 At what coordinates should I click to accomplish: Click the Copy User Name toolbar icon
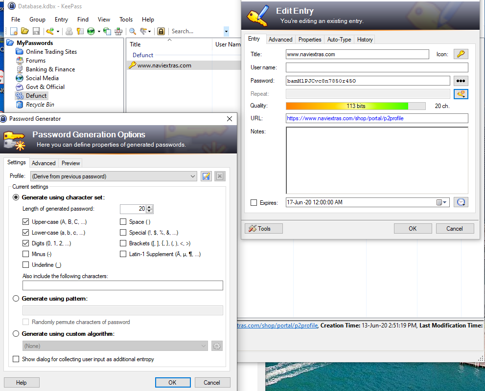(69, 31)
